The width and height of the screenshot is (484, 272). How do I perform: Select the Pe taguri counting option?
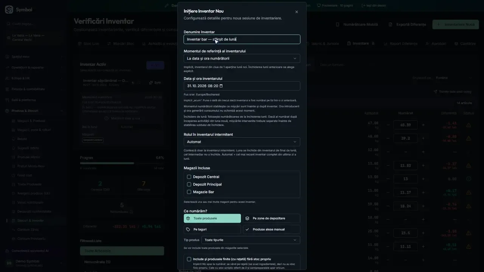(x=212, y=229)
